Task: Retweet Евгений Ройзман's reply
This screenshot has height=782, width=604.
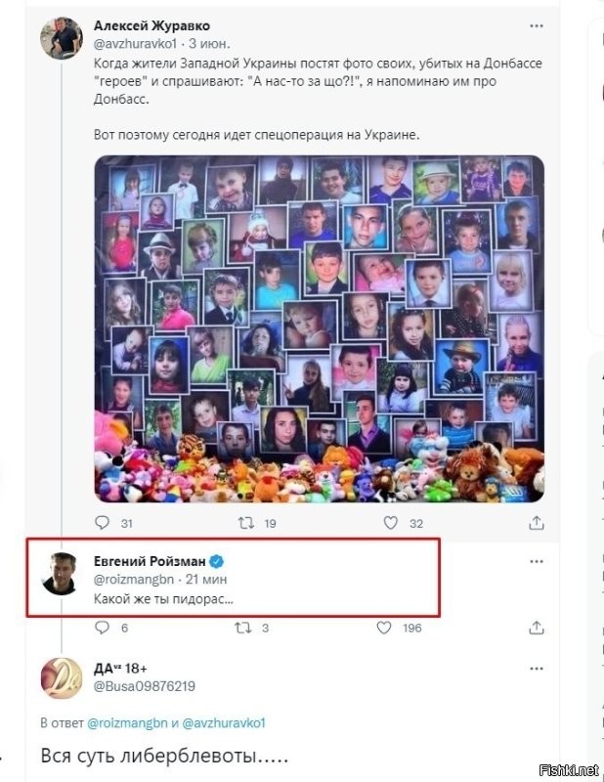Action: coord(243,628)
